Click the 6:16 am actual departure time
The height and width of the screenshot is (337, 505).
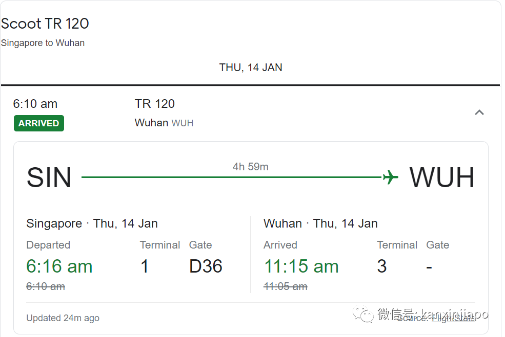pyautogui.click(x=59, y=266)
